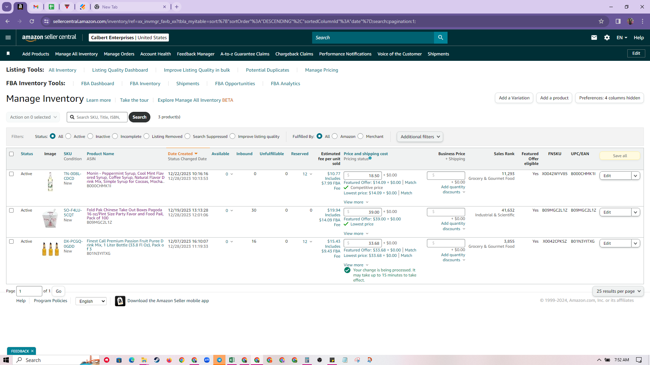Open the messages envelope icon

point(594,38)
